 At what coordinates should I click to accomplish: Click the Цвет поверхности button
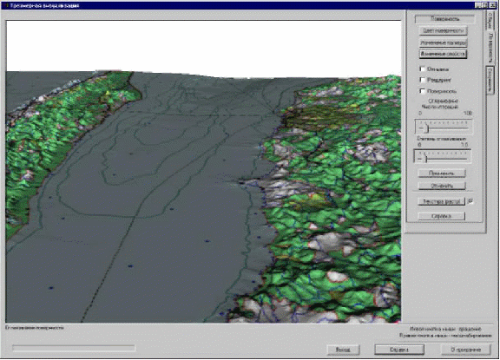click(x=443, y=30)
